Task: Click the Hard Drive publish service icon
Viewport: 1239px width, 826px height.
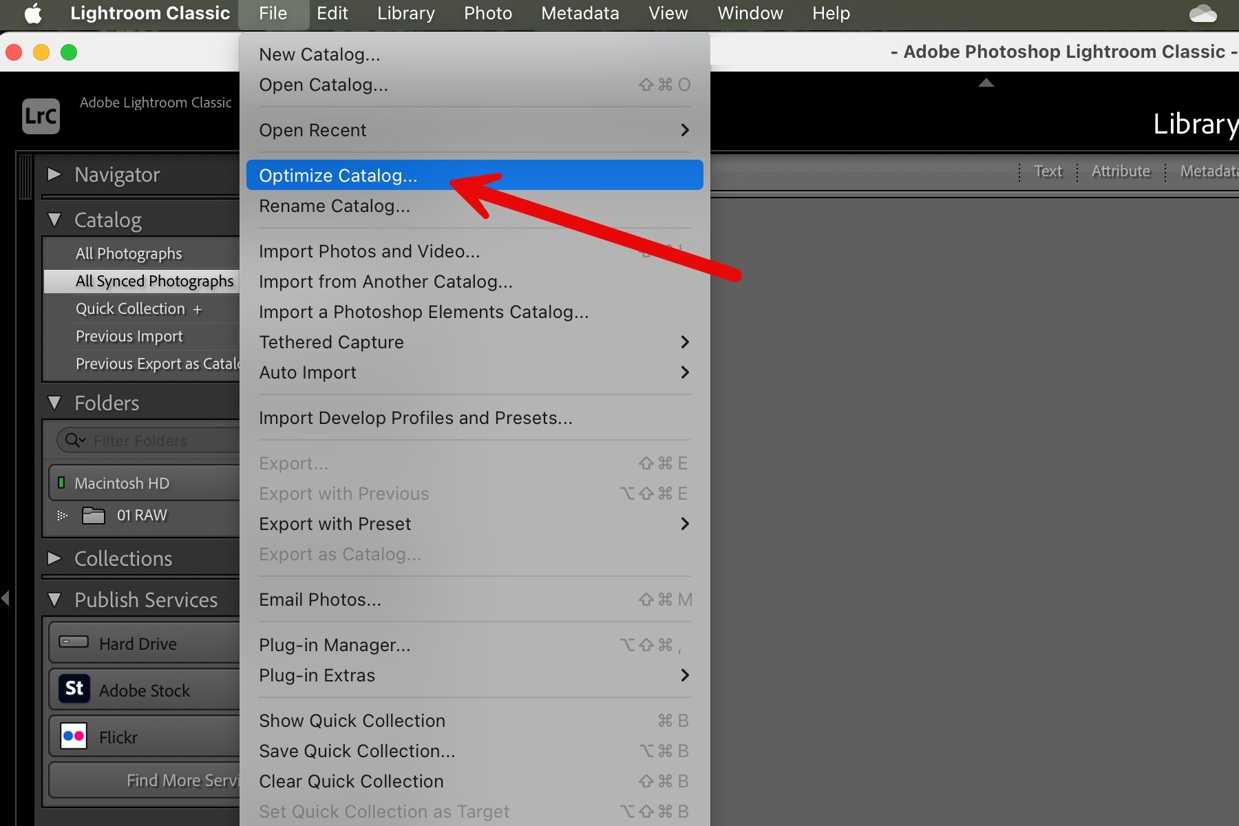Action: (74, 642)
